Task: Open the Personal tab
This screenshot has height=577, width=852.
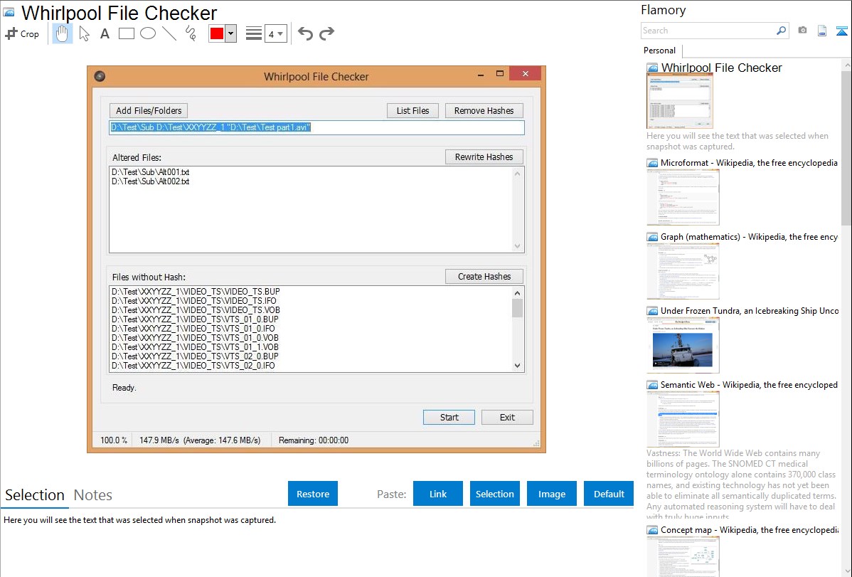Action: tap(659, 51)
